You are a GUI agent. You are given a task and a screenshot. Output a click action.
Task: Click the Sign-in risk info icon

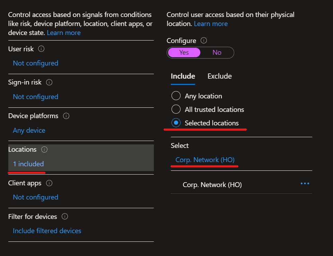[49, 82]
